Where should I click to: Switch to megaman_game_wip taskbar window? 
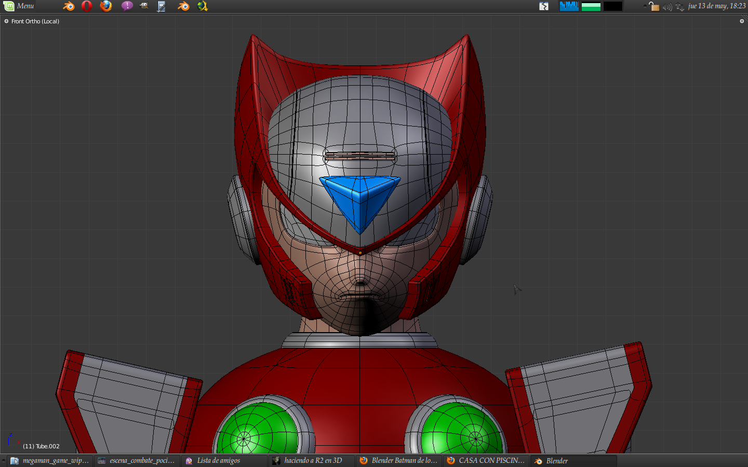coord(49,461)
